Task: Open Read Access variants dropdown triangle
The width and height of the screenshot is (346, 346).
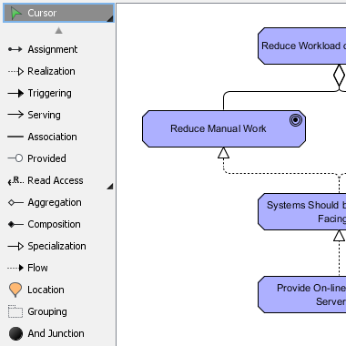Action: [110, 186]
